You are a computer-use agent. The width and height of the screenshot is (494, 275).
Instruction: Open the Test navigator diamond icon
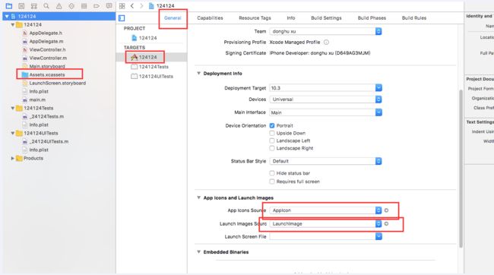71,6
